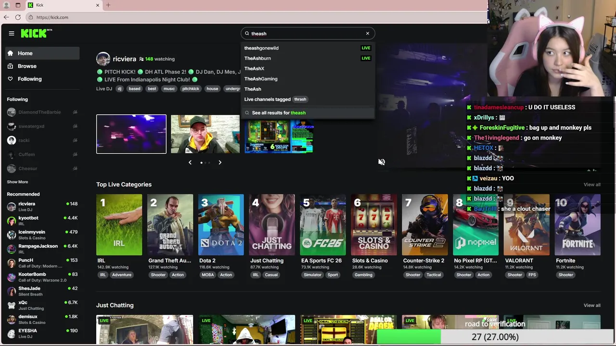Viewport: 616px width, 346px height.
Task: Open EA Sports FC 26 category
Action: (323, 225)
